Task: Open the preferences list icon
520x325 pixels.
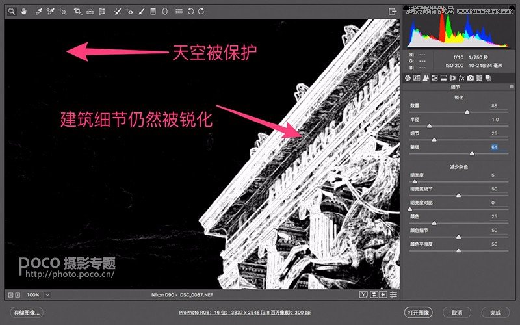Action: click(x=179, y=11)
